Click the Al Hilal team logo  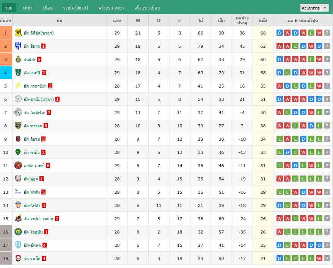18,46
